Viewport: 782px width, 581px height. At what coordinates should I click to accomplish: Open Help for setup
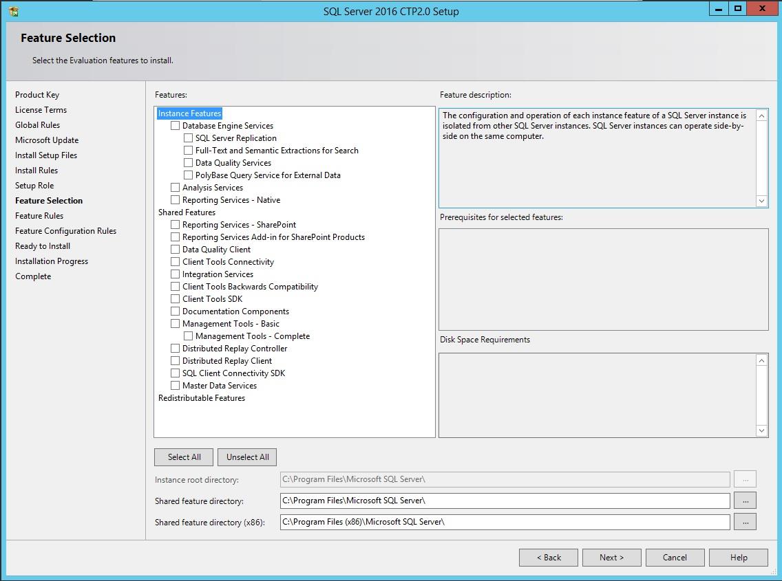(739, 558)
